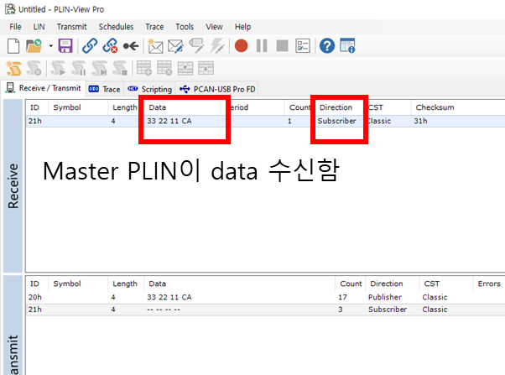Click the Edit Message envelope-with-pen icon
The height and width of the screenshot is (375, 505).
pos(176,46)
